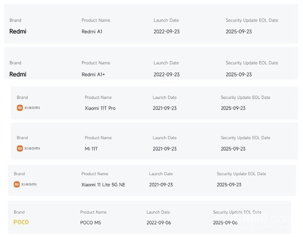This screenshot has width=303, height=237.
Task: Click the Redmi A1 launch date value
Action: click(x=167, y=31)
